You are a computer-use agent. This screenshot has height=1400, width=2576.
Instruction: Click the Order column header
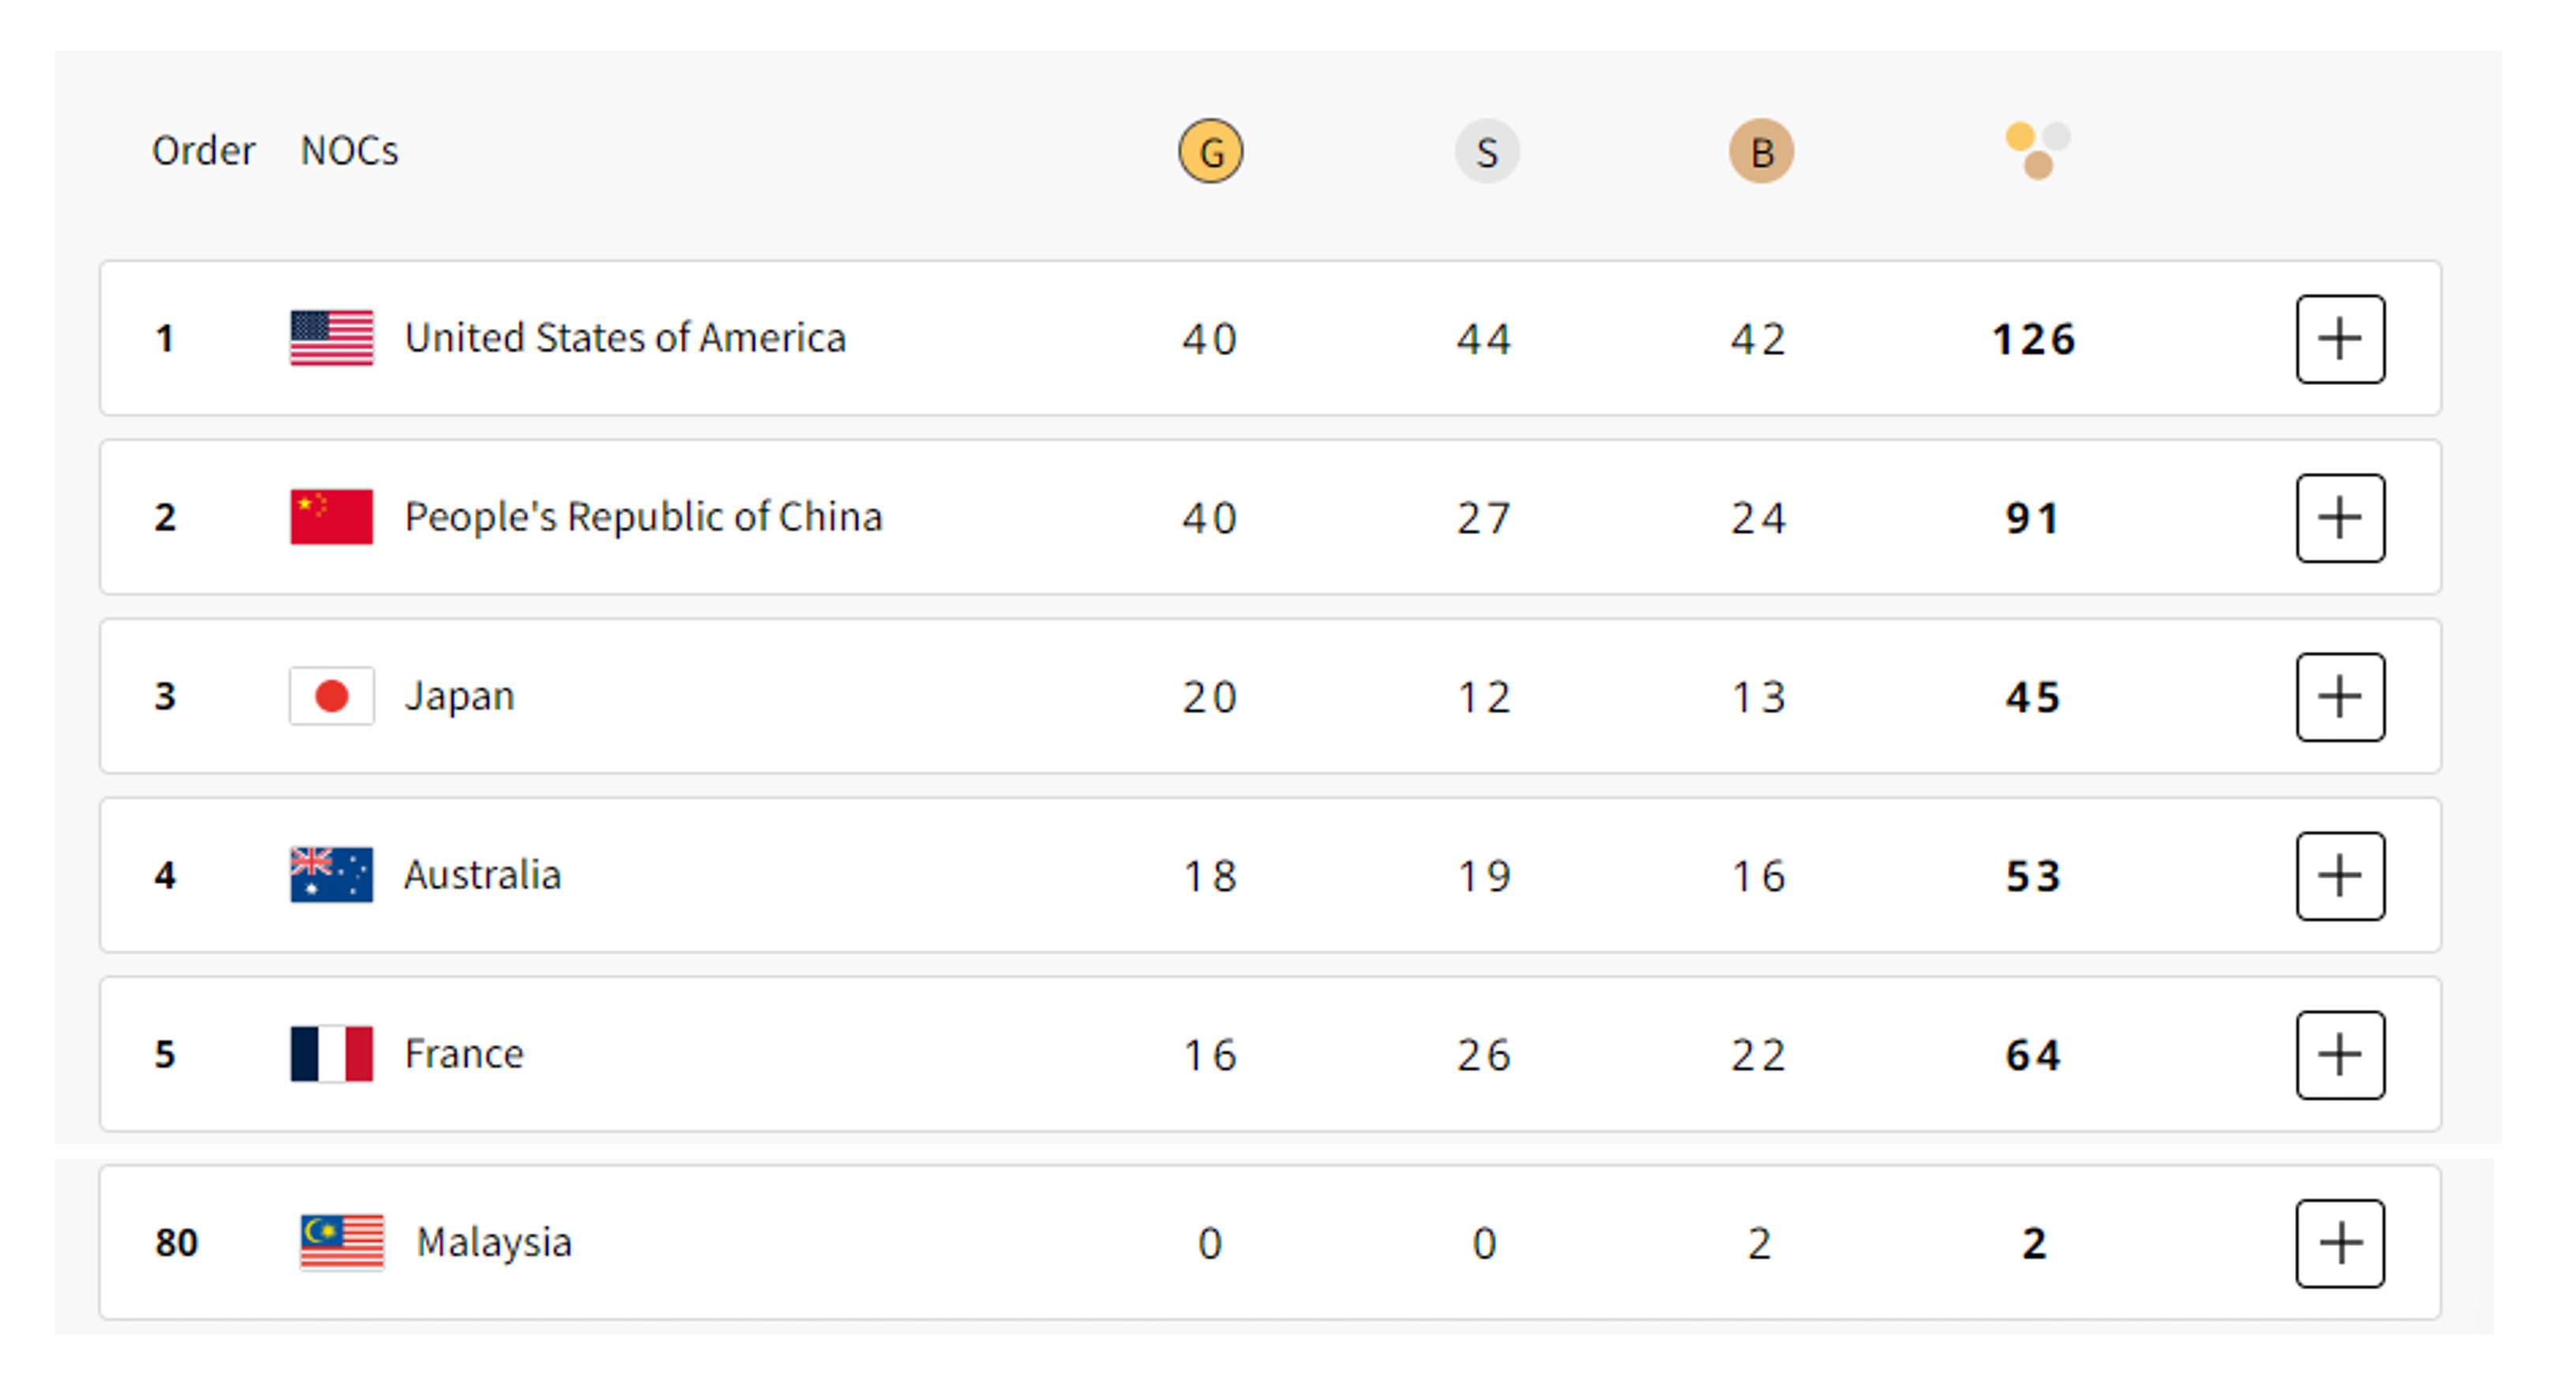tap(203, 151)
